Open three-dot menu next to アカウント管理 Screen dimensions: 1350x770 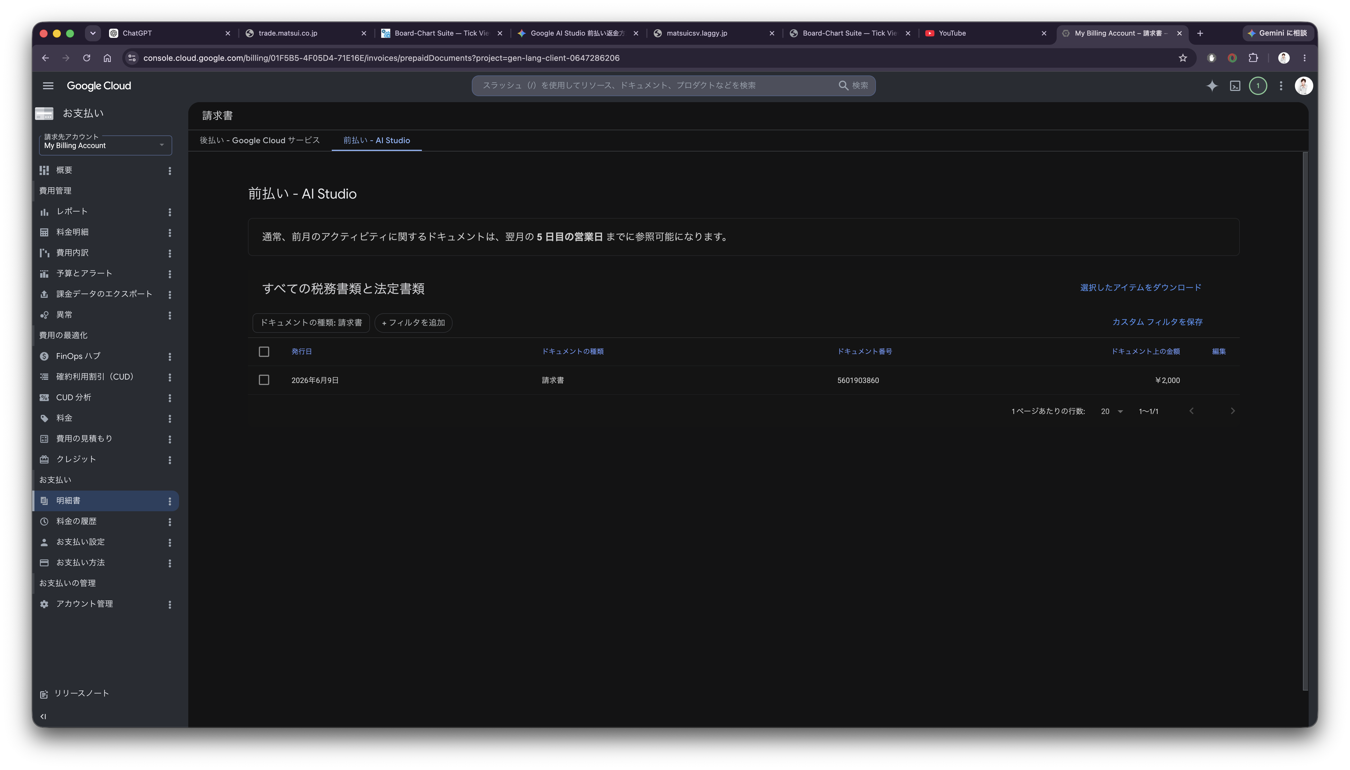tap(170, 604)
